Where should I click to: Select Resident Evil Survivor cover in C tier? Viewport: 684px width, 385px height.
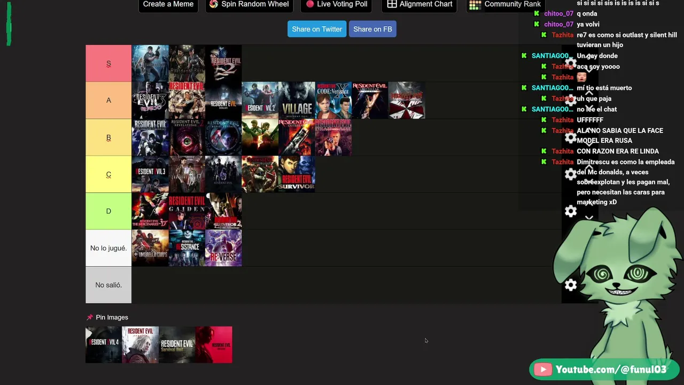click(x=297, y=174)
